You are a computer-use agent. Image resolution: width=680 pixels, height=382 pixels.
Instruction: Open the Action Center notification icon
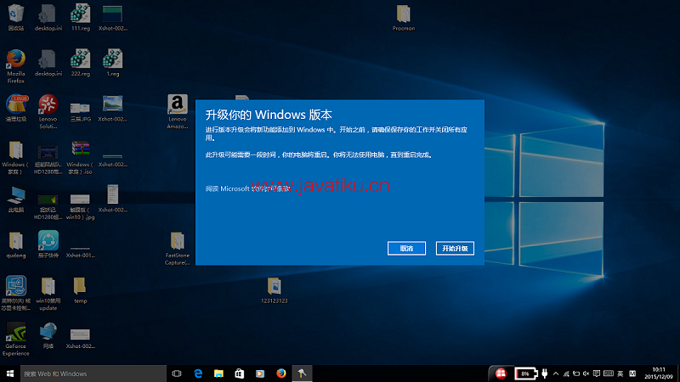click(597, 374)
